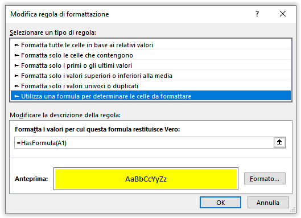Select 'Formatta solo le celle che contengono' rule

pyautogui.click(x=151, y=55)
